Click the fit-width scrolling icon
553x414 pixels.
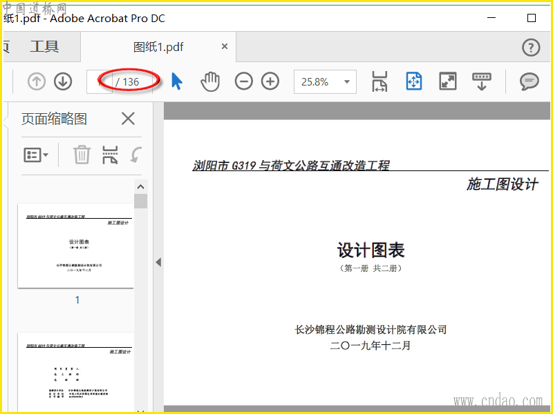[x=379, y=81]
